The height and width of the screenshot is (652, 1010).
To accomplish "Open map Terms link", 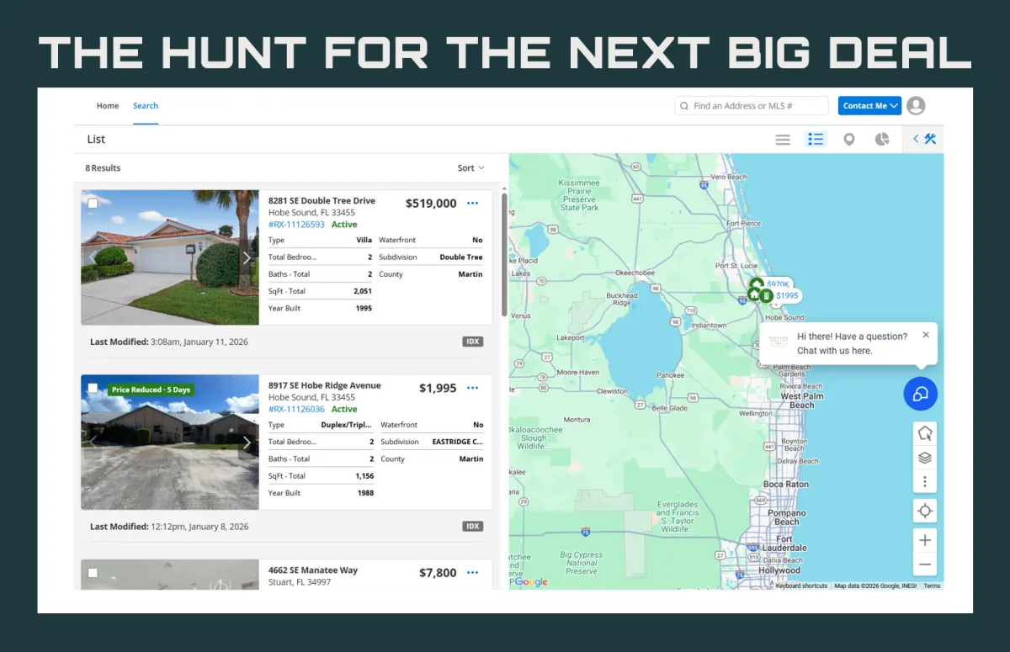I will tap(932, 586).
